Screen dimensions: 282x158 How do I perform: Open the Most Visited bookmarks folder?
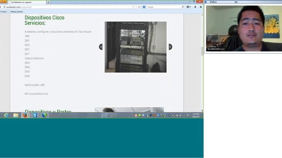[3, 12]
